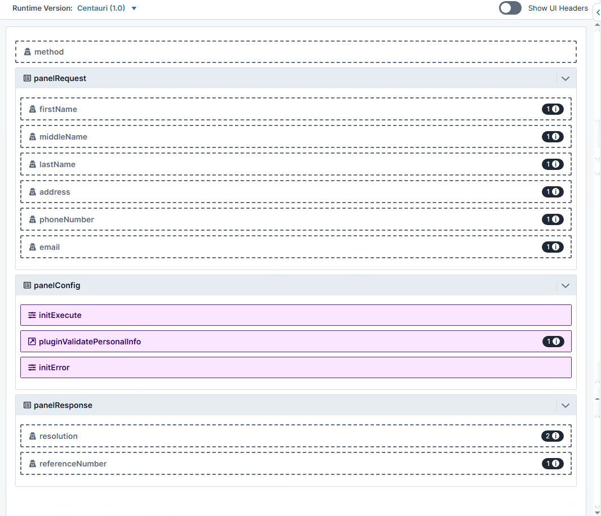Screen dimensions: 601x516
Task: Toggle the Show UI Headers switch
Action: point(510,8)
